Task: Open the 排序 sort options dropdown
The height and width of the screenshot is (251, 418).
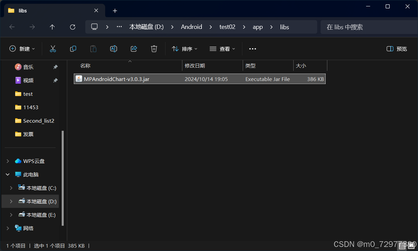Action: click(x=184, y=49)
